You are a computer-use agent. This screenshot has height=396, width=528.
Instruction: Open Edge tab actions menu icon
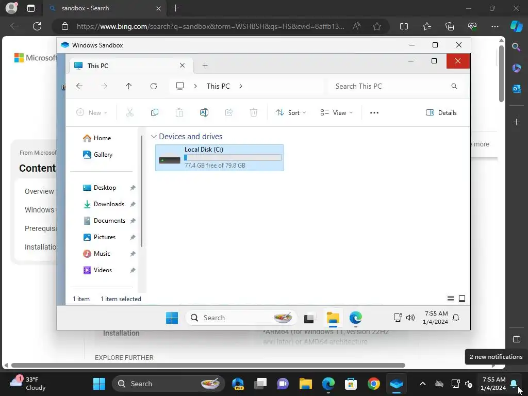(x=30, y=8)
